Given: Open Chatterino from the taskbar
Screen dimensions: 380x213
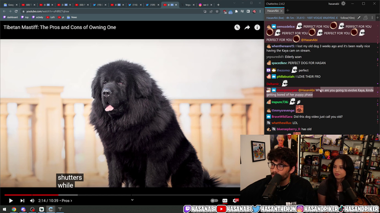Looking at the screenshot, I should click(50, 209).
